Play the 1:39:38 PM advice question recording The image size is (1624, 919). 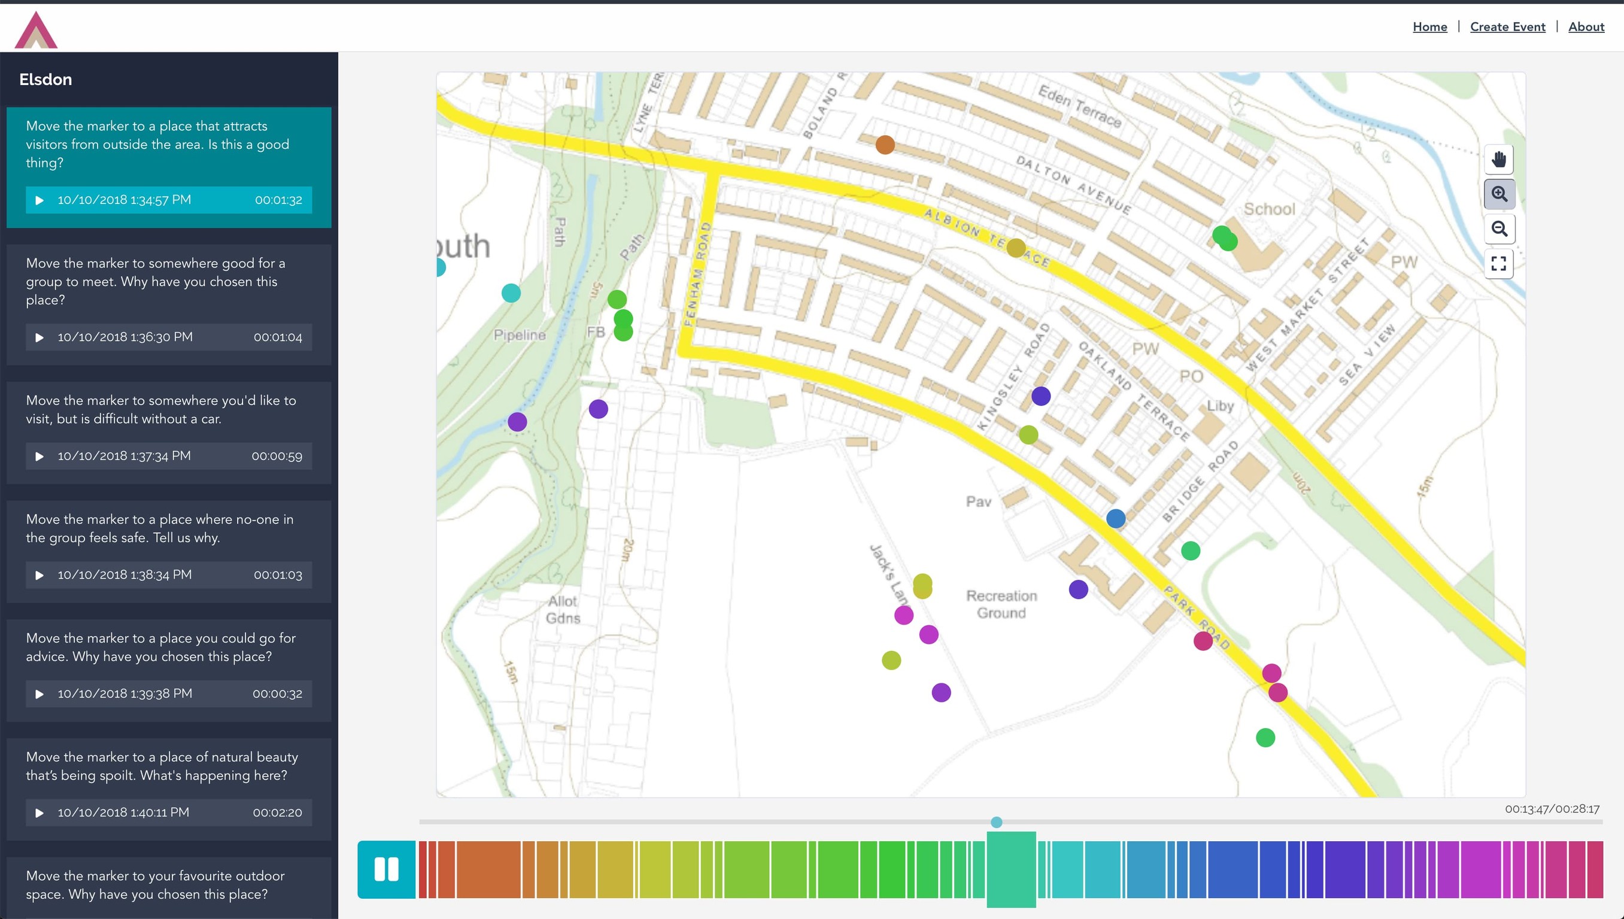(41, 693)
